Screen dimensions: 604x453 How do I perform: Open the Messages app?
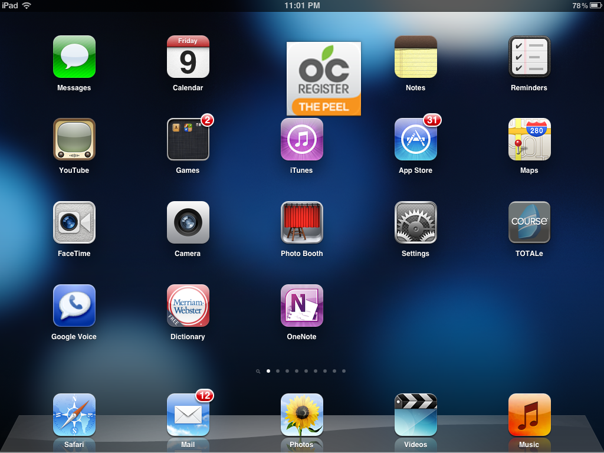74,57
